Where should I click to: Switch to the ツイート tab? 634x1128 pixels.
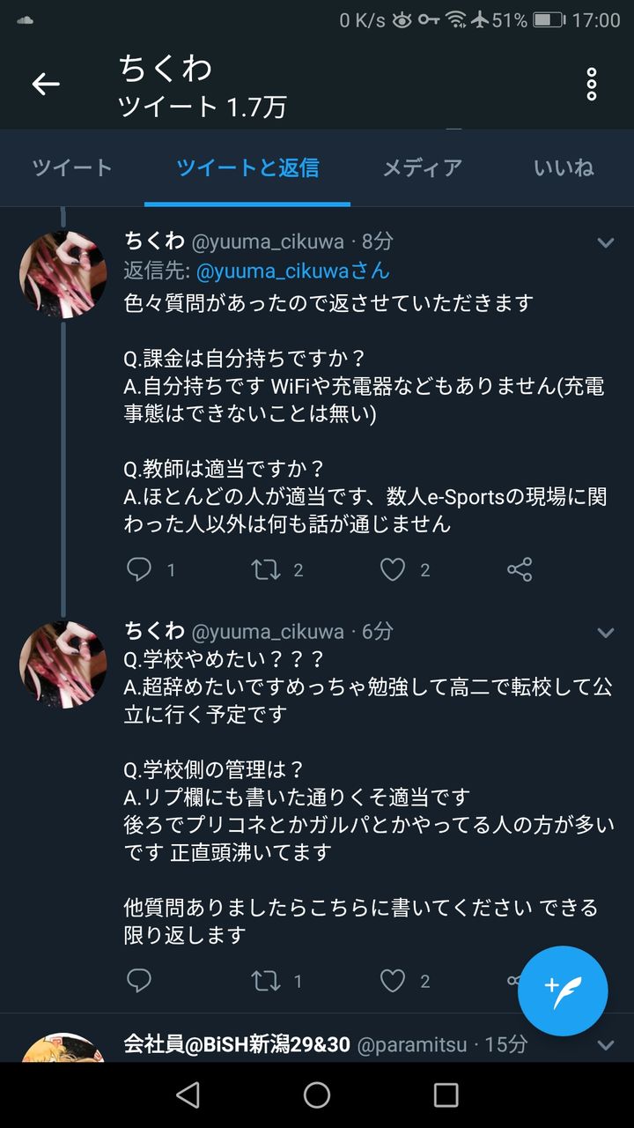[72, 167]
